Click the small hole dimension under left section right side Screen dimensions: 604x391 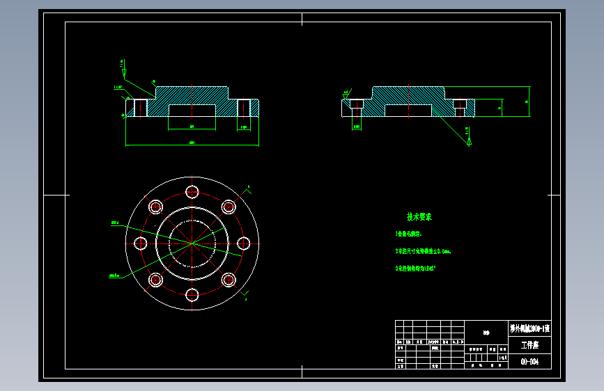coord(244,127)
